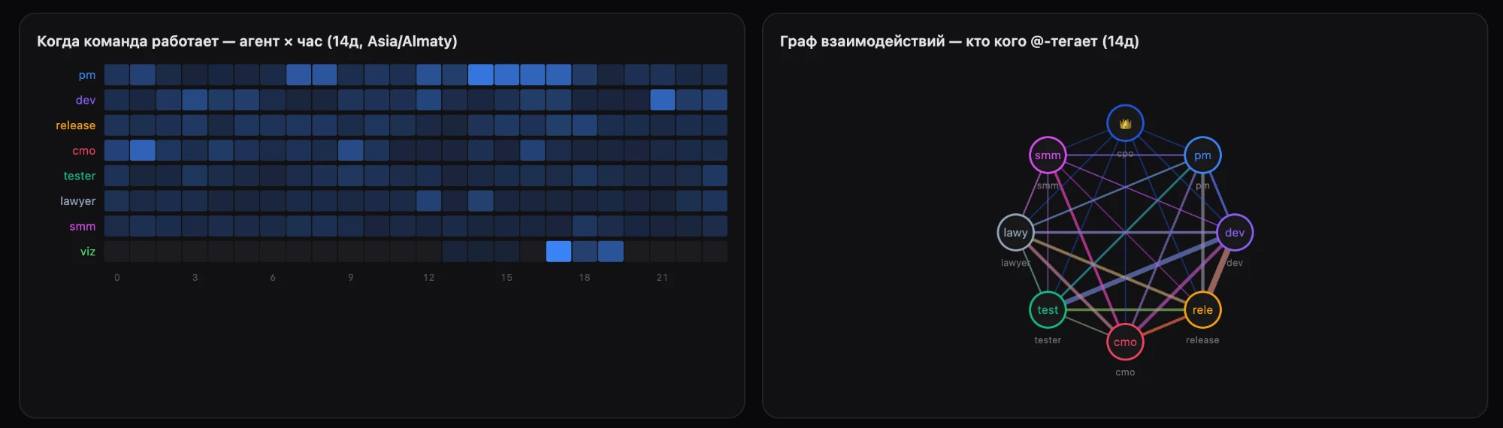Click the brightest cell in the pm row

(x=480, y=74)
